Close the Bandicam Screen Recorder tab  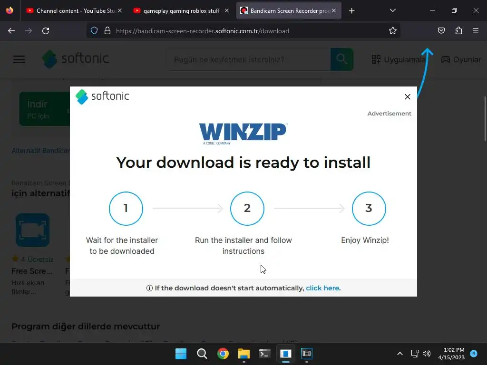[333, 10]
